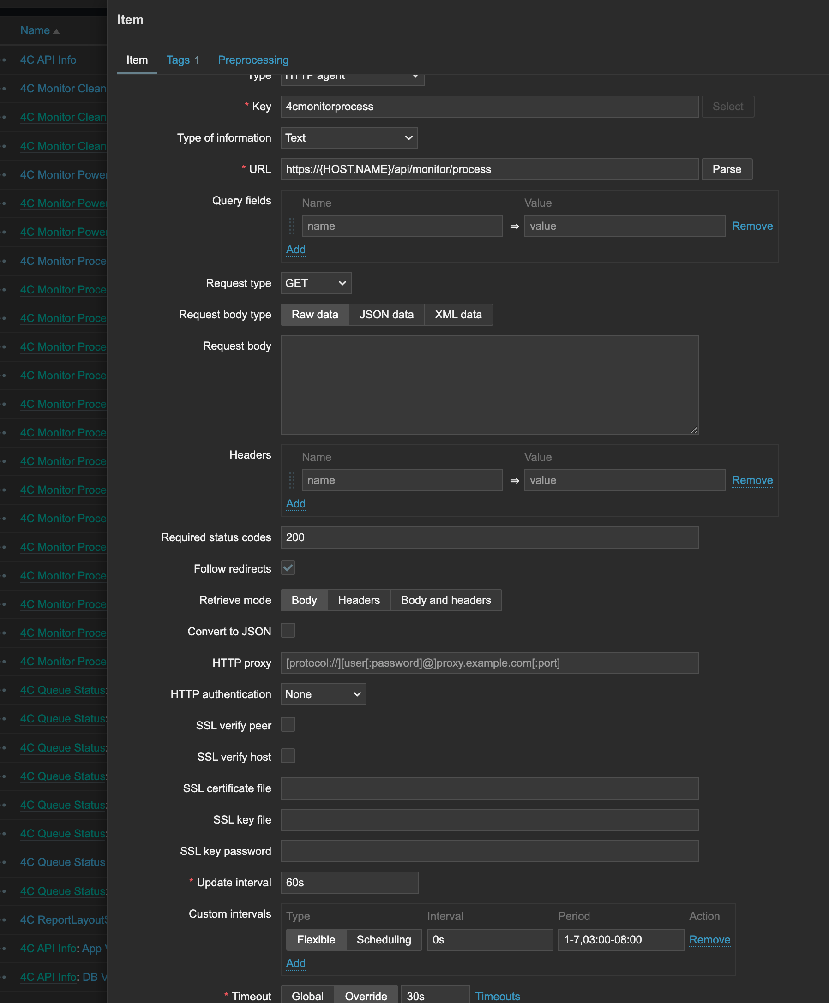Open the Type of information dropdown
This screenshot has width=829, height=1003.
tap(349, 138)
